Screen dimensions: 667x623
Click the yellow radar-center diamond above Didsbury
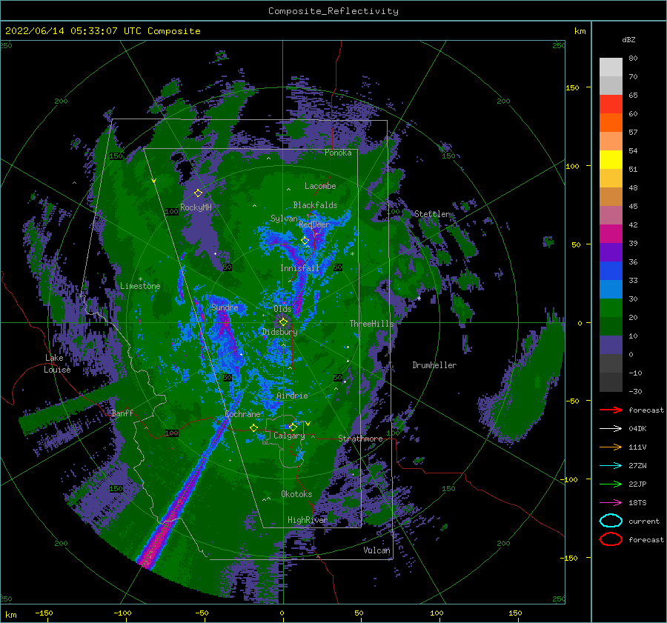point(283,322)
